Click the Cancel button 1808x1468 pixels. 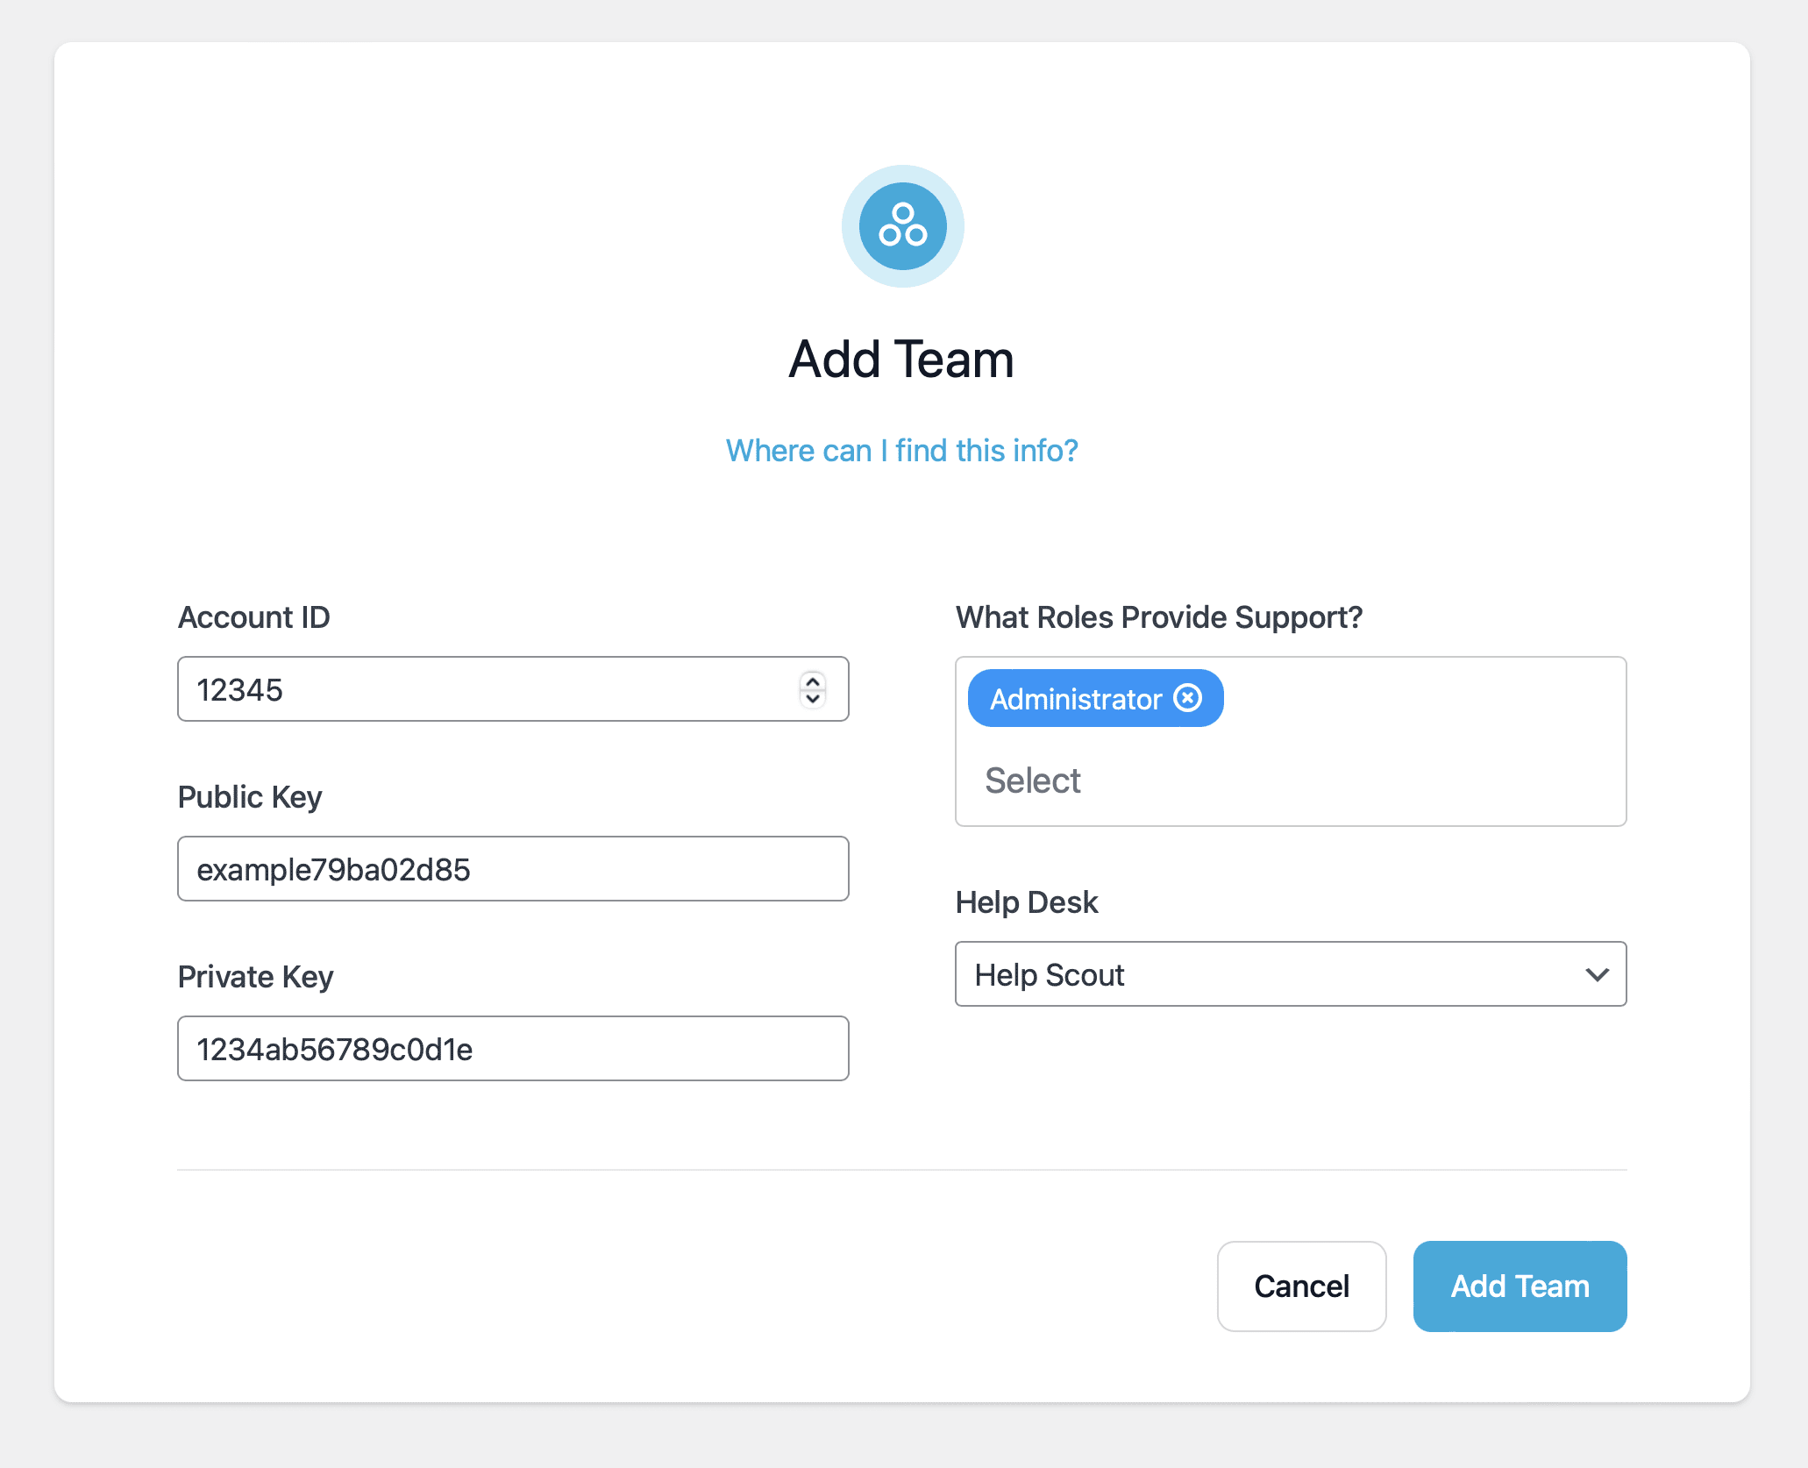1300,1286
